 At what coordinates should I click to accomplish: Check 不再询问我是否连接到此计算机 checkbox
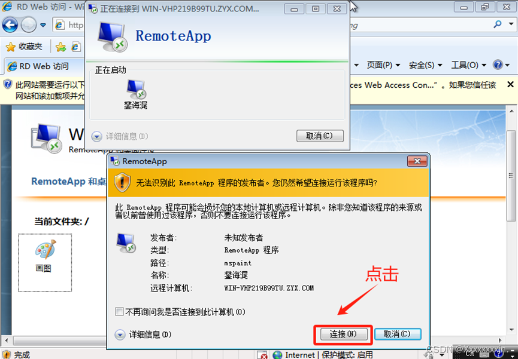point(119,312)
